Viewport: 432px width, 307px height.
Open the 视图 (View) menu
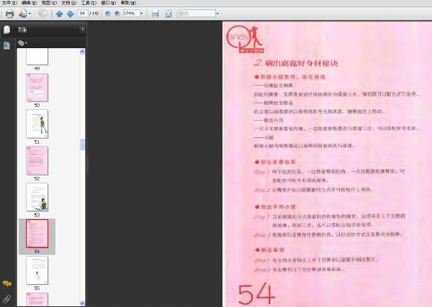tap(49, 3)
